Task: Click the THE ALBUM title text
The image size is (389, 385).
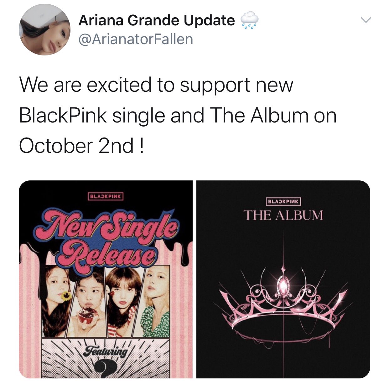Action: click(x=283, y=215)
